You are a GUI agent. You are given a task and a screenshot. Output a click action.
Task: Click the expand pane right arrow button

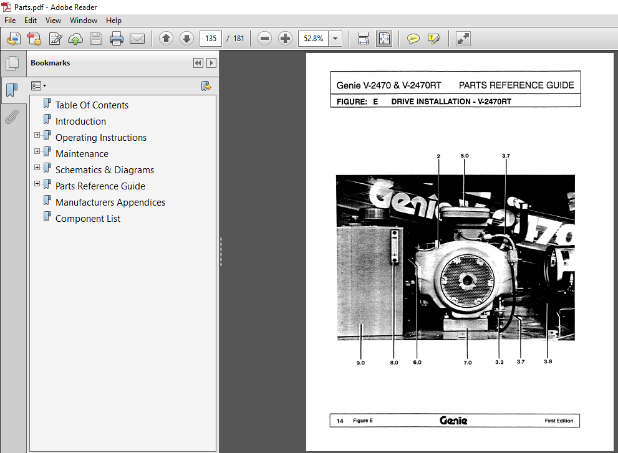coord(211,63)
